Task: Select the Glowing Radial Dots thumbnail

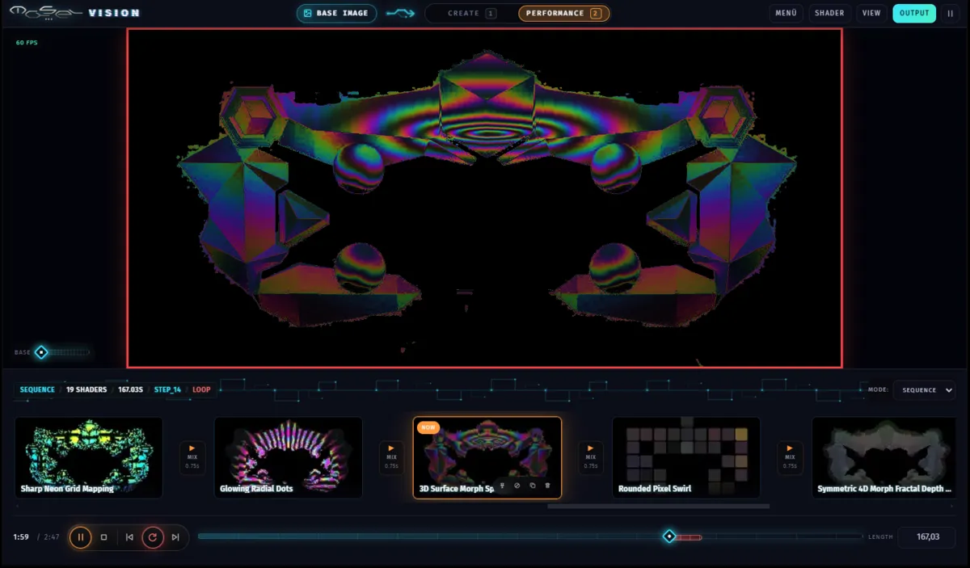Action: [288, 457]
